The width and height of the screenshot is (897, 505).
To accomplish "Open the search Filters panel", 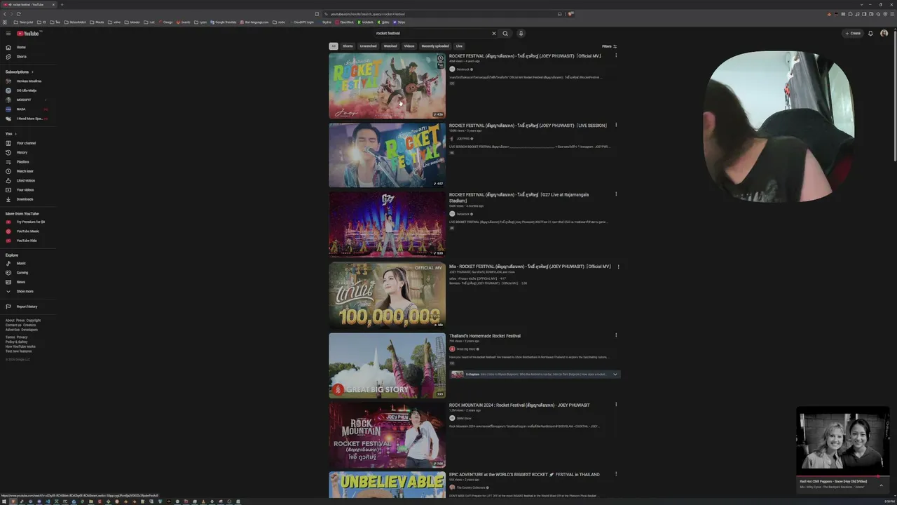I will (x=609, y=46).
